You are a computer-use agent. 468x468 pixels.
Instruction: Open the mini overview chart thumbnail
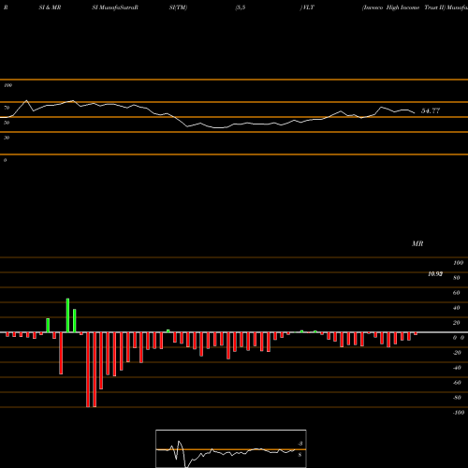click(x=231, y=448)
